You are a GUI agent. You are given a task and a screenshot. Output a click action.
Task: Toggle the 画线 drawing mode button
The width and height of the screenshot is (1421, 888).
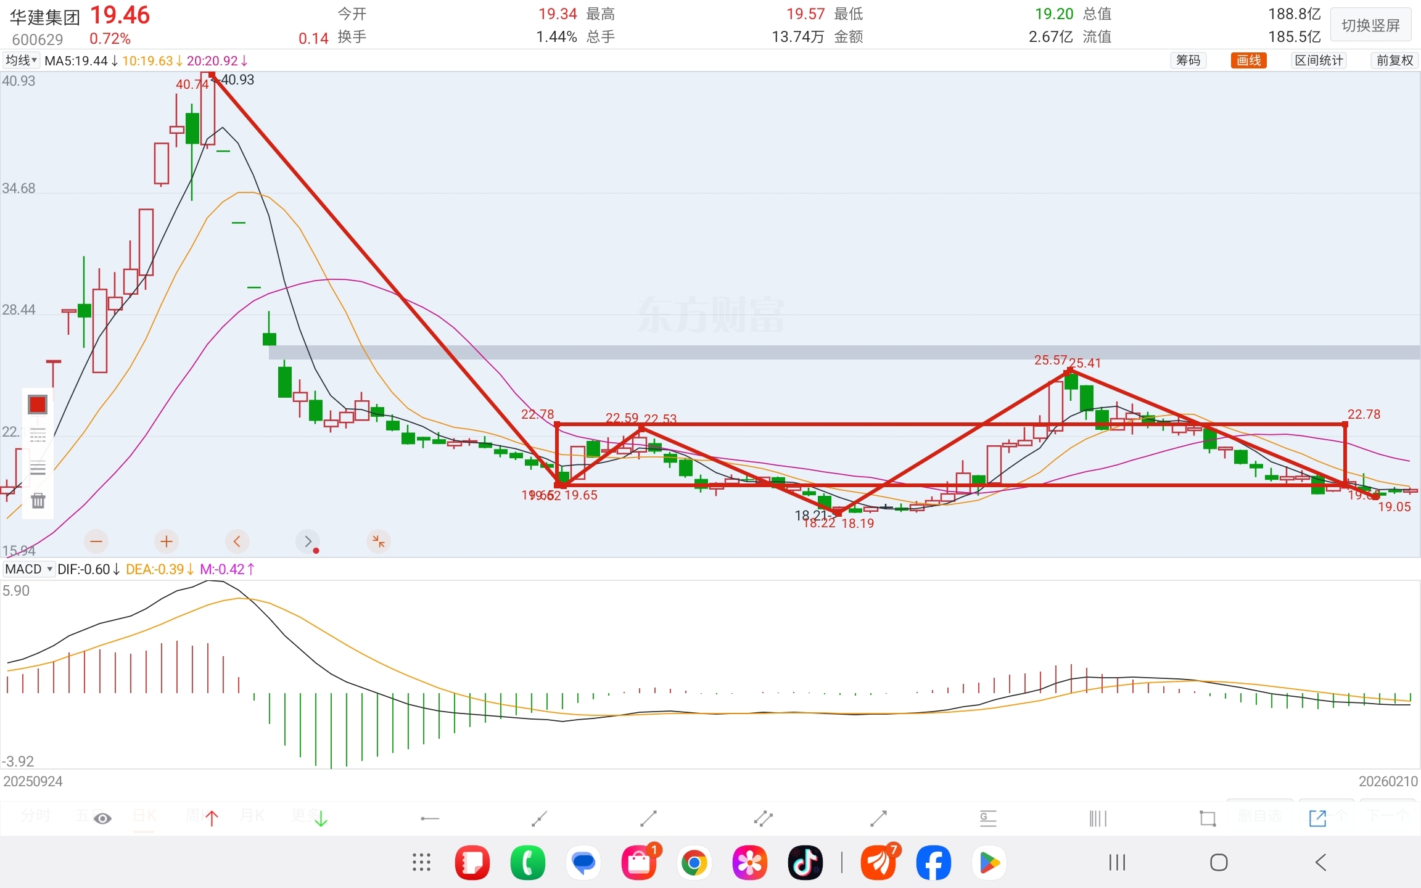pyautogui.click(x=1248, y=60)
